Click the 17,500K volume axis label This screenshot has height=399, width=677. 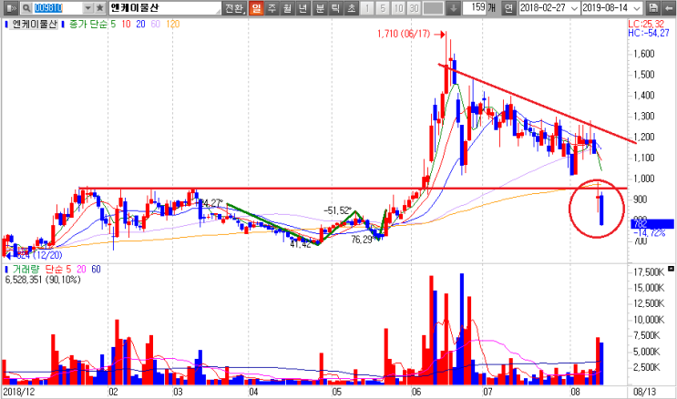pos(649,272)
